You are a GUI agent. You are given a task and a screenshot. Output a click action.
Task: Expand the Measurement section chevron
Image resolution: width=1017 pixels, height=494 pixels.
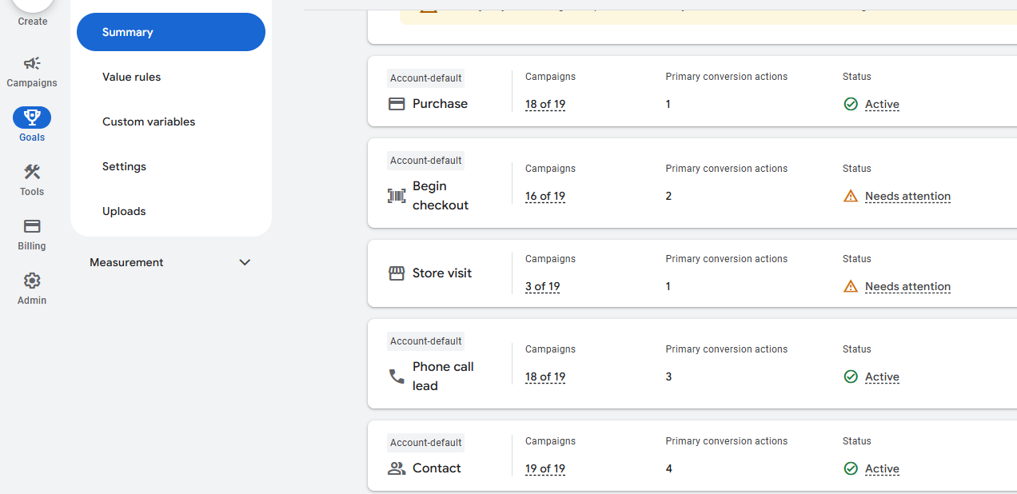[x=245, y=262]
